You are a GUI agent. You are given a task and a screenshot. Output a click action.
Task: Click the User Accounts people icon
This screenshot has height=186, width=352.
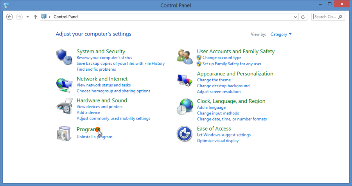[184, 57]
